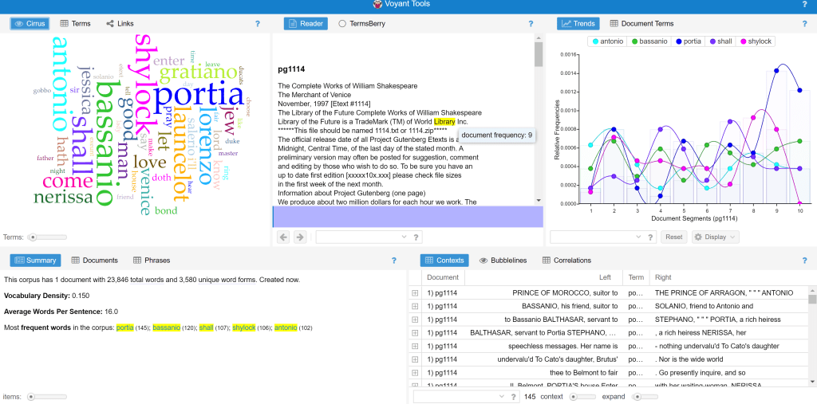Viewport: 817px width, 404px height.
Task: Go to next page in Reader
Action: pos(300,237)
